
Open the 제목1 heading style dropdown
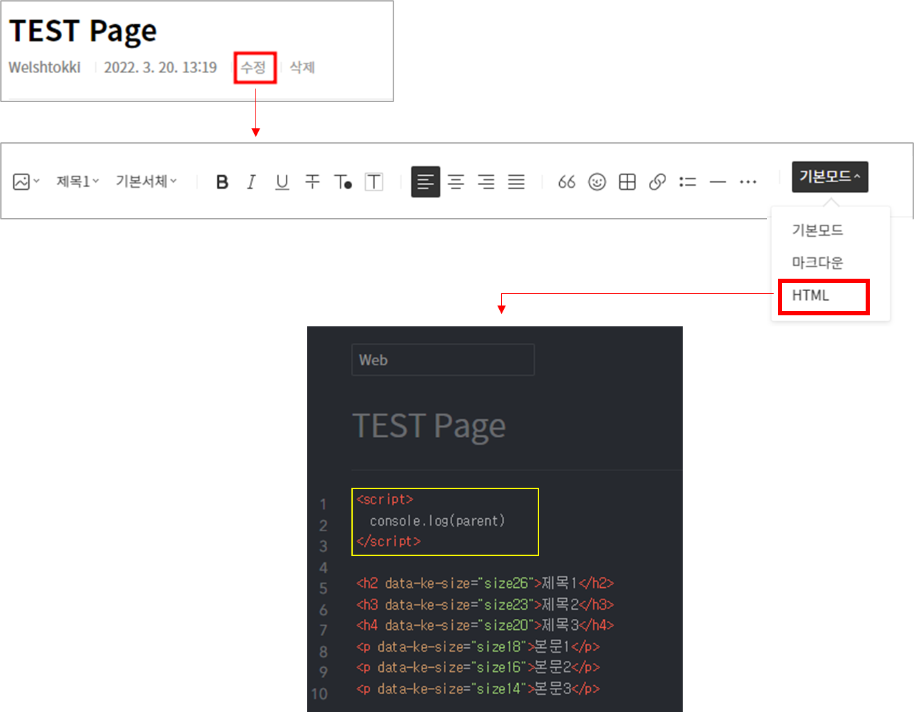tap(77, 181)
